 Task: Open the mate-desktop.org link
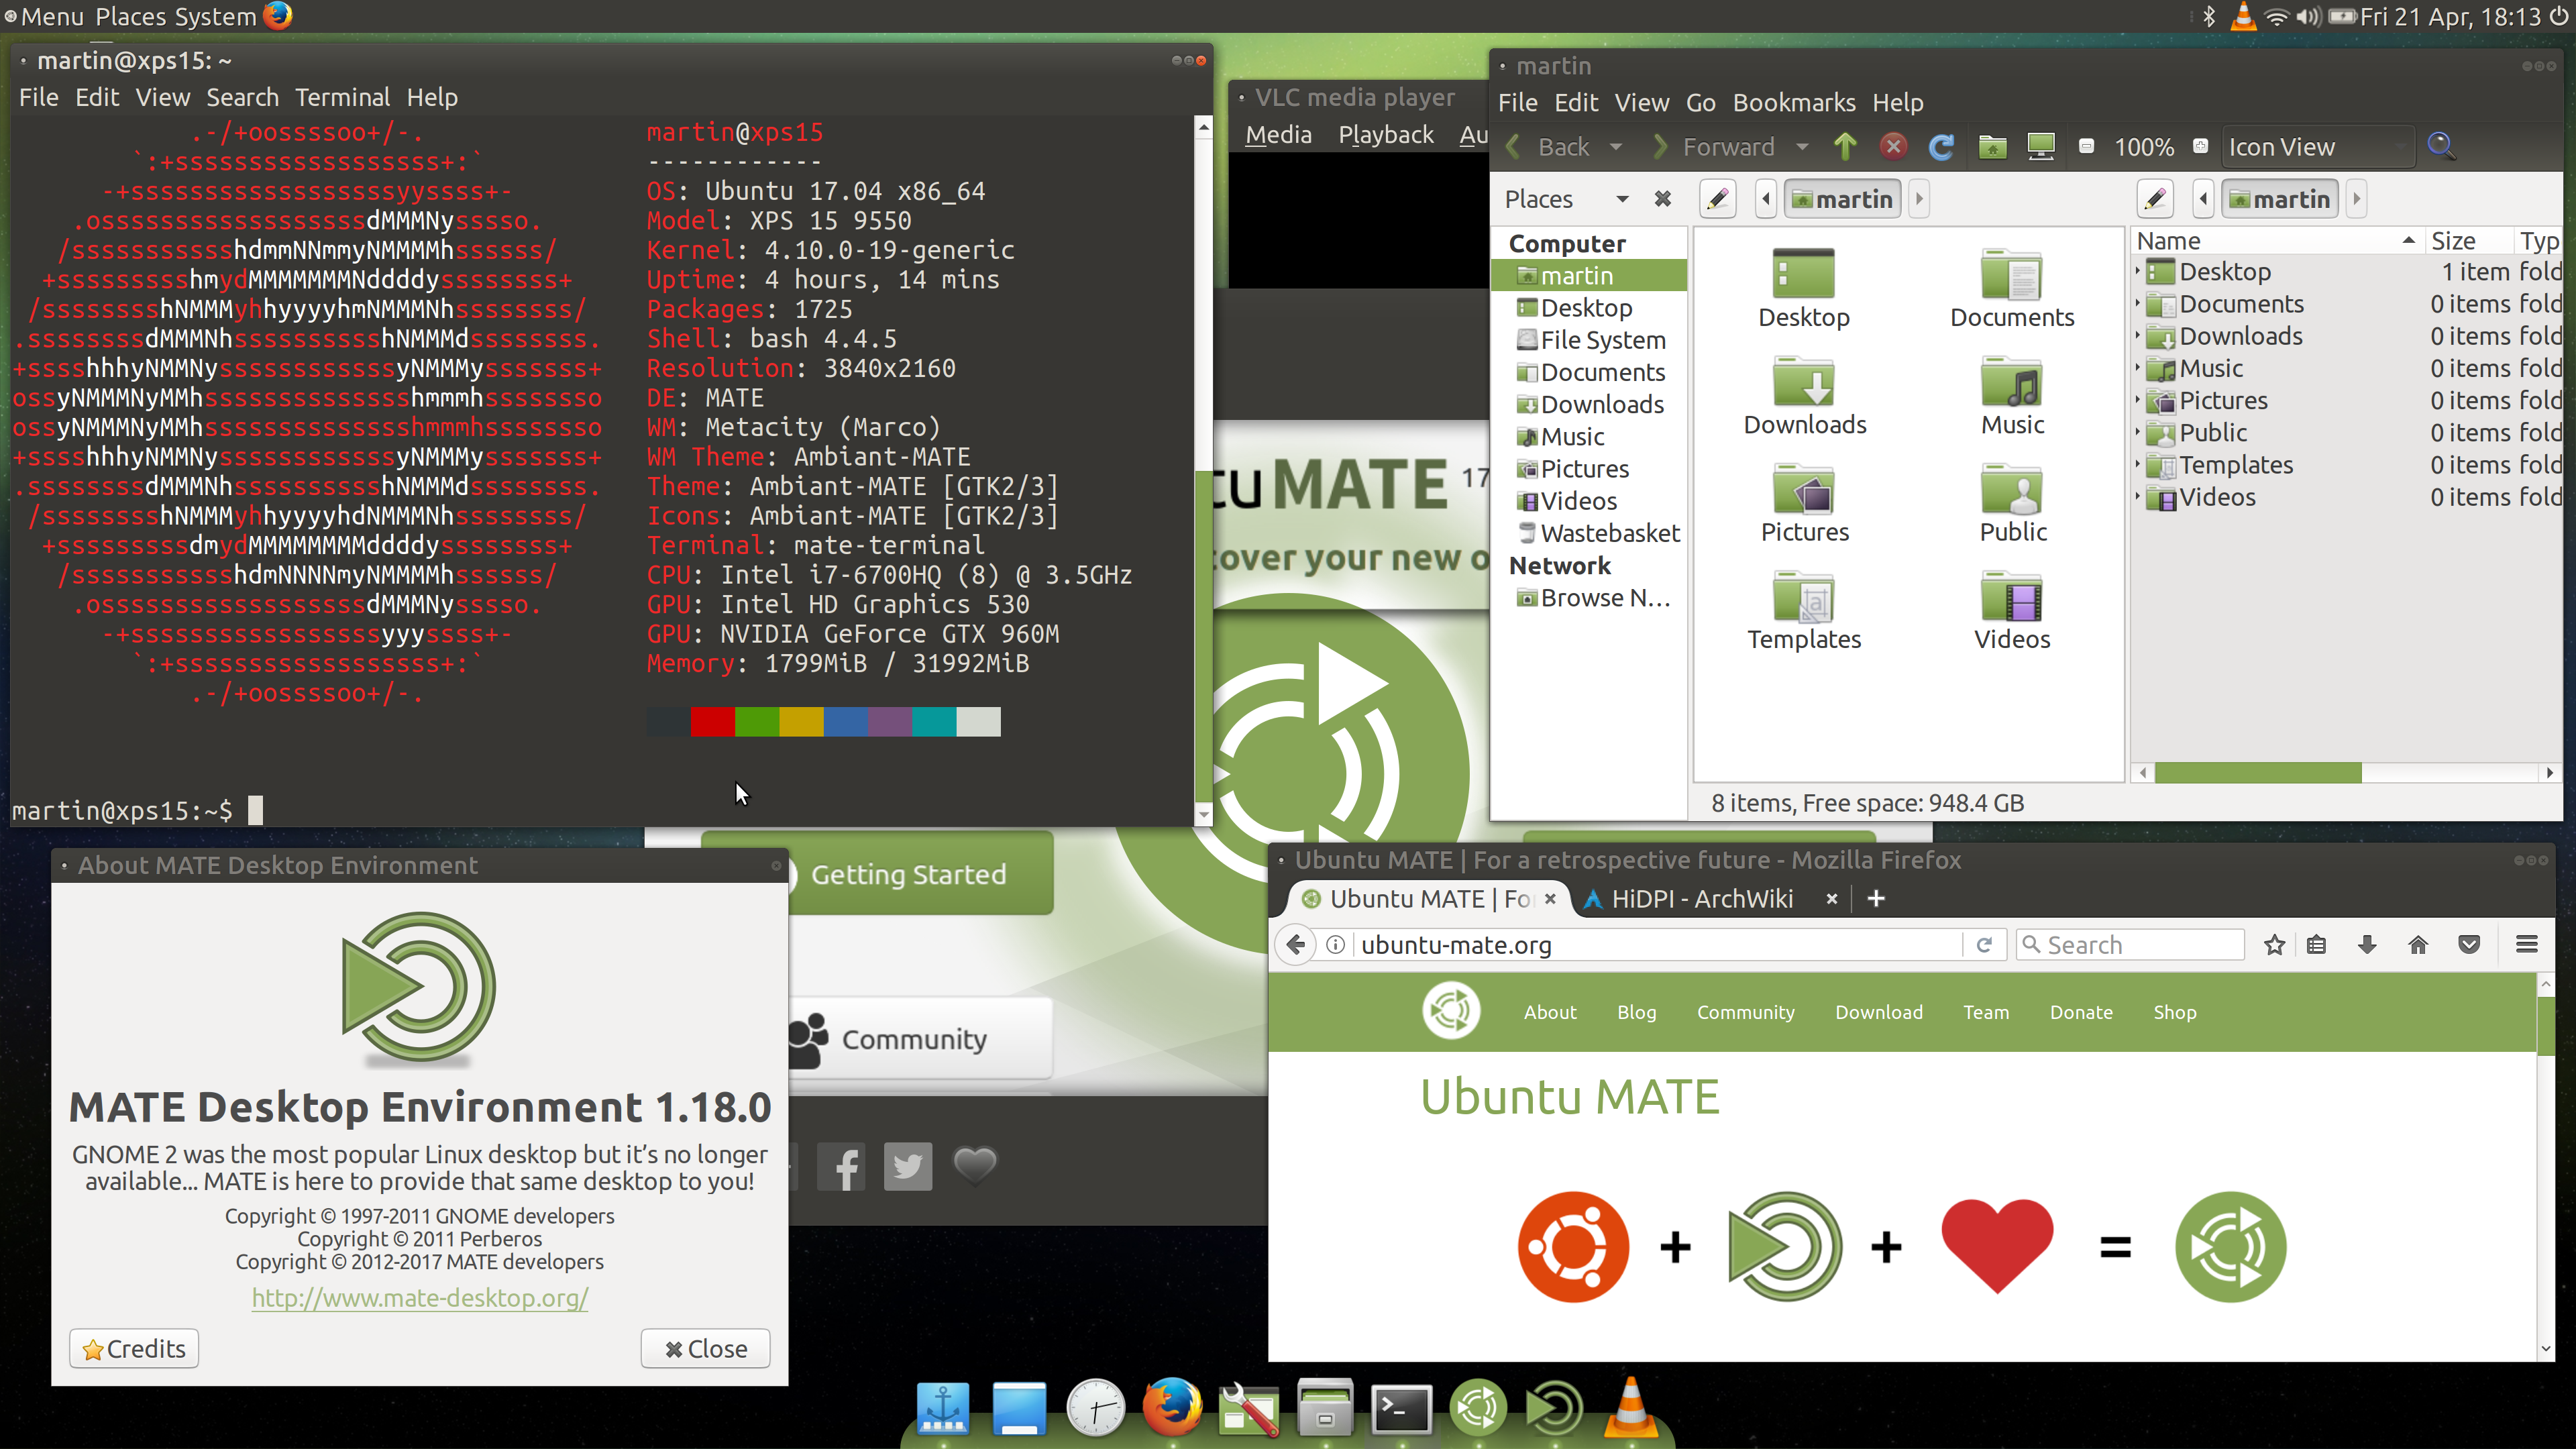[419, 1297]
